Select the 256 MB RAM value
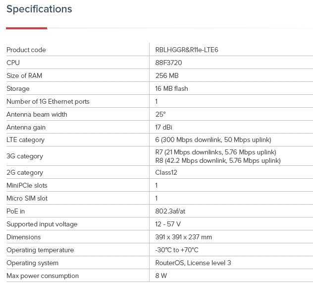The image size is (313, 287). (167, 75)
